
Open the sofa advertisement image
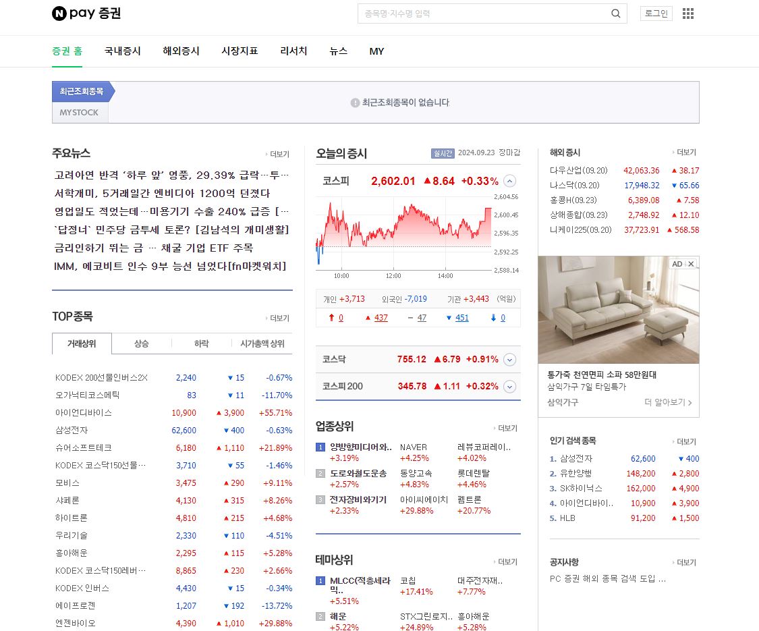[x=619, y=310]
